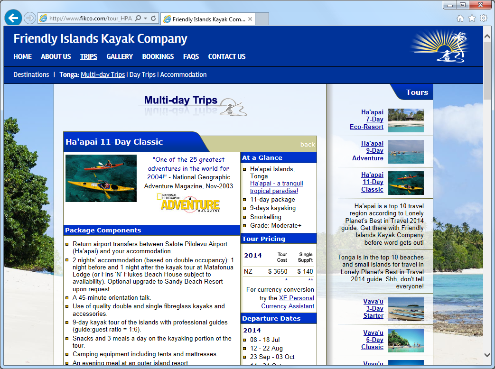
Task: Click the back link in trip header
Action: click(x=308, y=144)
